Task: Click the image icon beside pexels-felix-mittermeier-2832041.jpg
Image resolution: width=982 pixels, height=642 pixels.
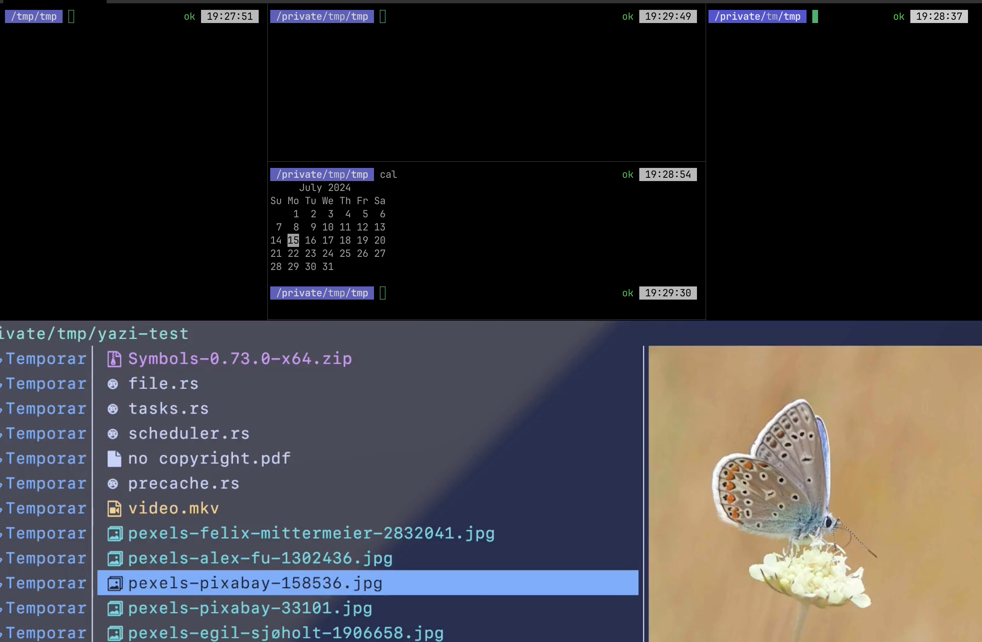Action: (115, 534)
